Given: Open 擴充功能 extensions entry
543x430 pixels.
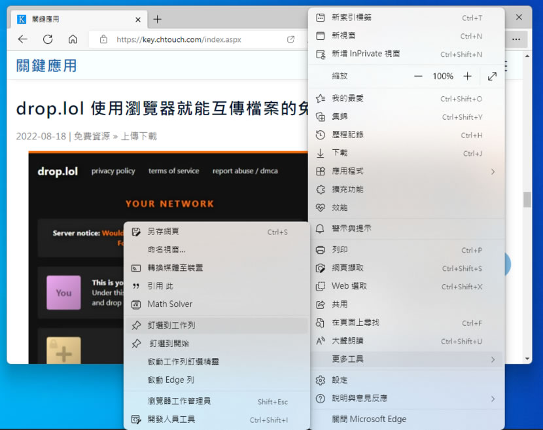Looking at the screenshot, I should (x=406, y=190).
